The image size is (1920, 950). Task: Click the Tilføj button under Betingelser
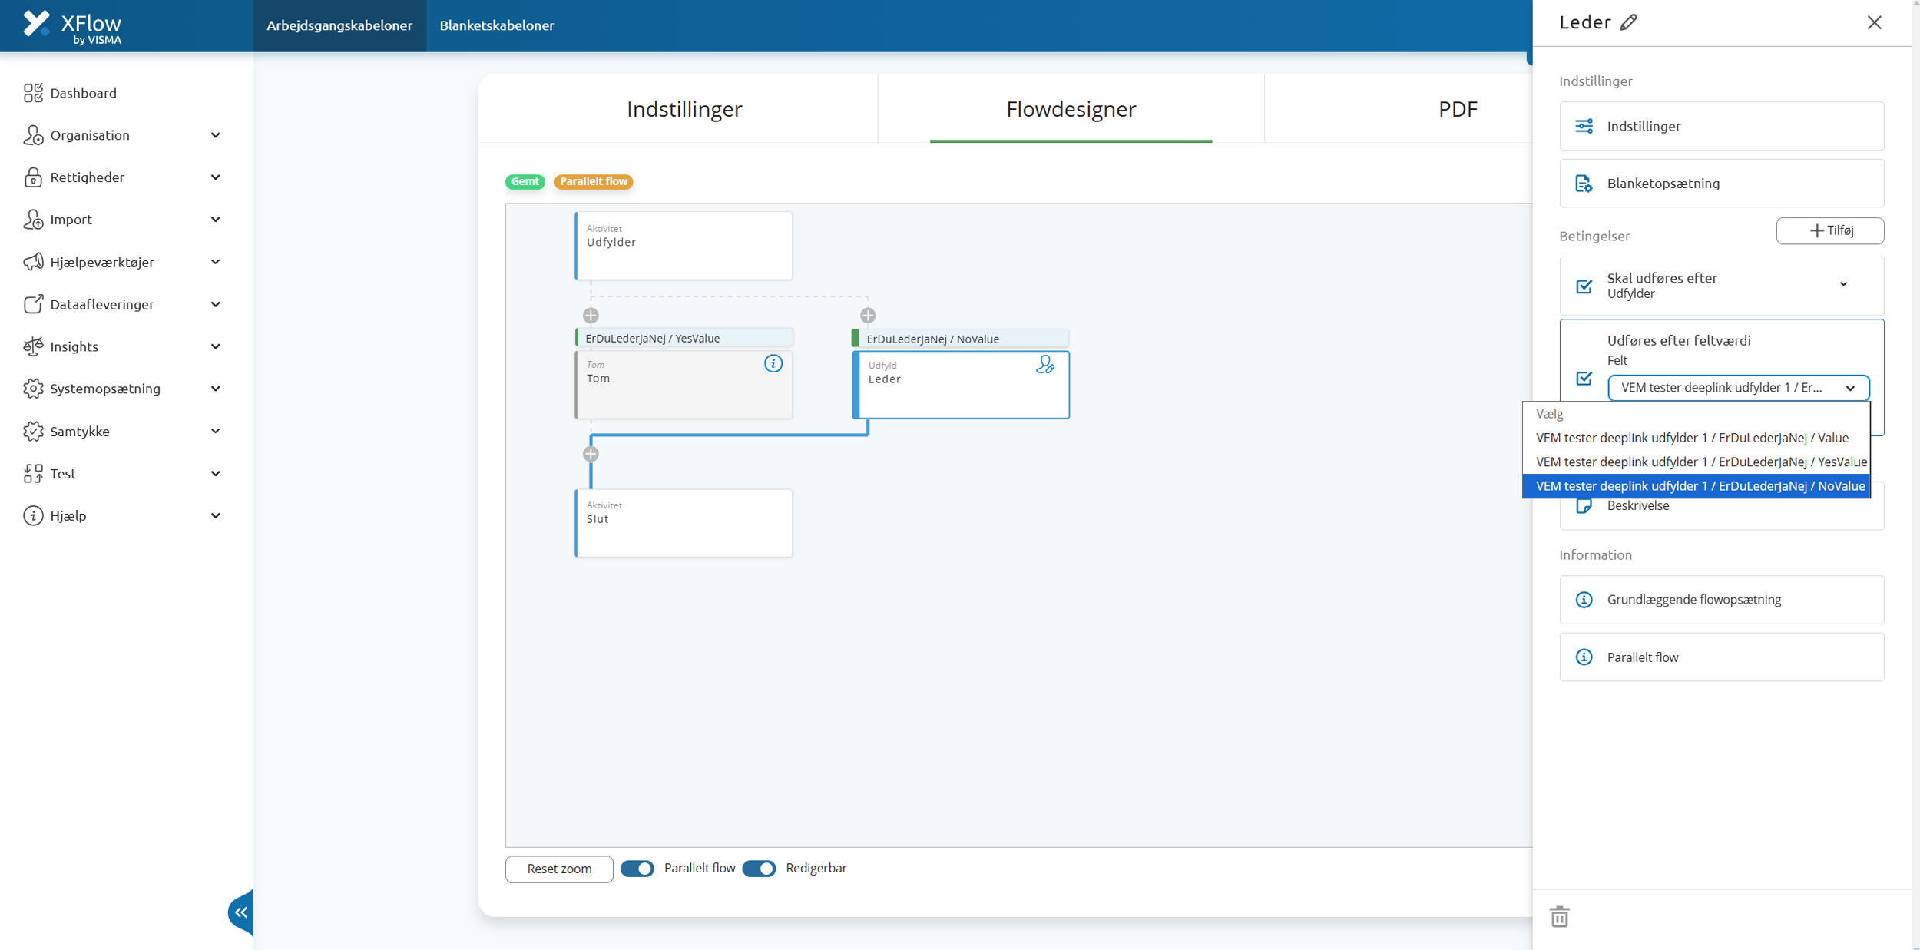[1829, 230]
